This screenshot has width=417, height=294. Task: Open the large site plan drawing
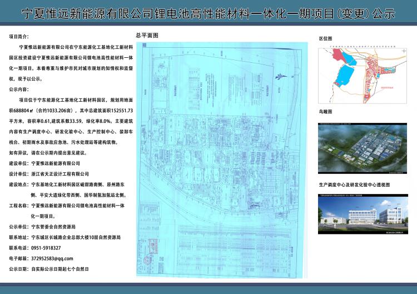(x=222, y=160)
